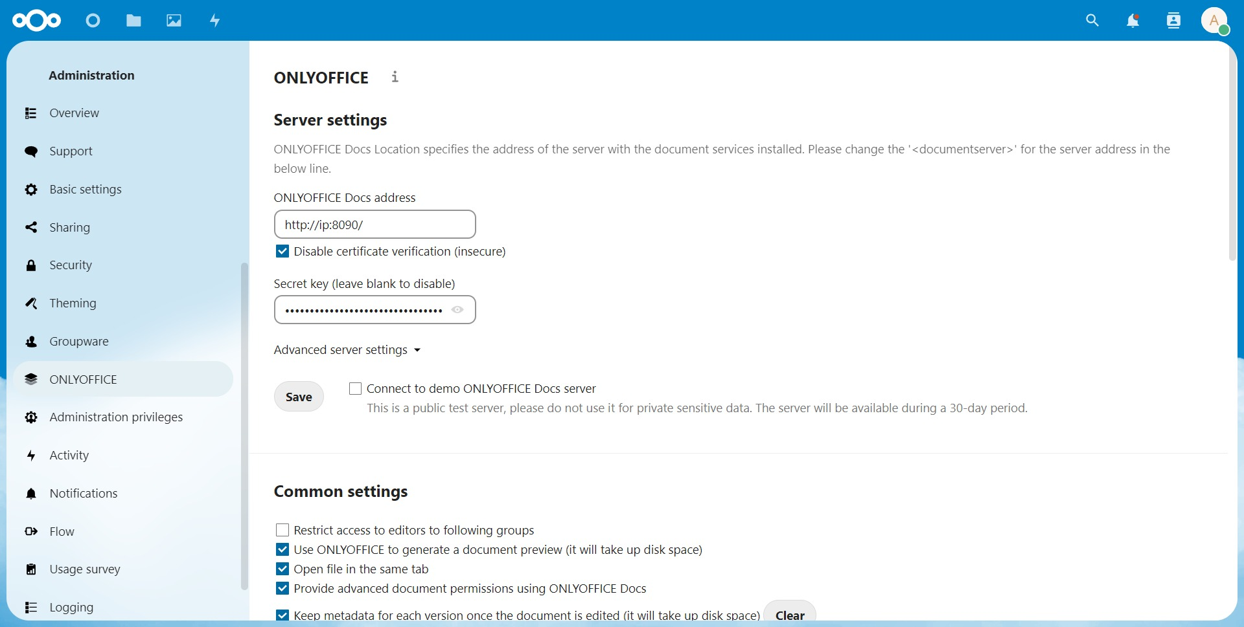Select Basic settings in sidebar
Viewport: 1244px width, 627px height.
(123, 190)
